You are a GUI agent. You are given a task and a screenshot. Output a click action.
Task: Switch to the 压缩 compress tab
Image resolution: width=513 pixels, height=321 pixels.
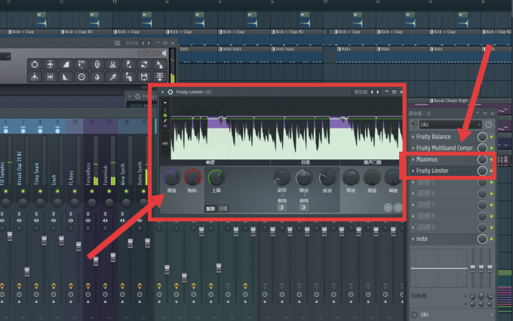[223, 208]
